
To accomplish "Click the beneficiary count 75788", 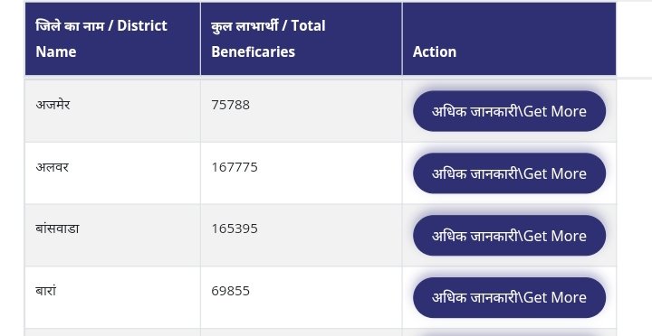I will pos(230,105).
